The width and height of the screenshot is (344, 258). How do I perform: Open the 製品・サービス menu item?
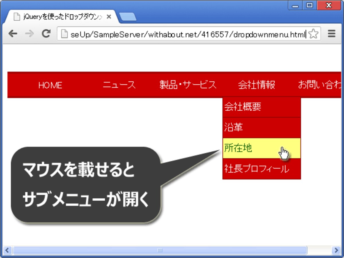point(188,85)
